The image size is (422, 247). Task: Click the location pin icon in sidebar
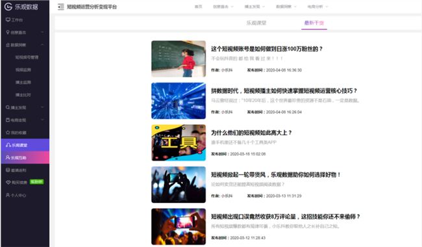point(8,32)
